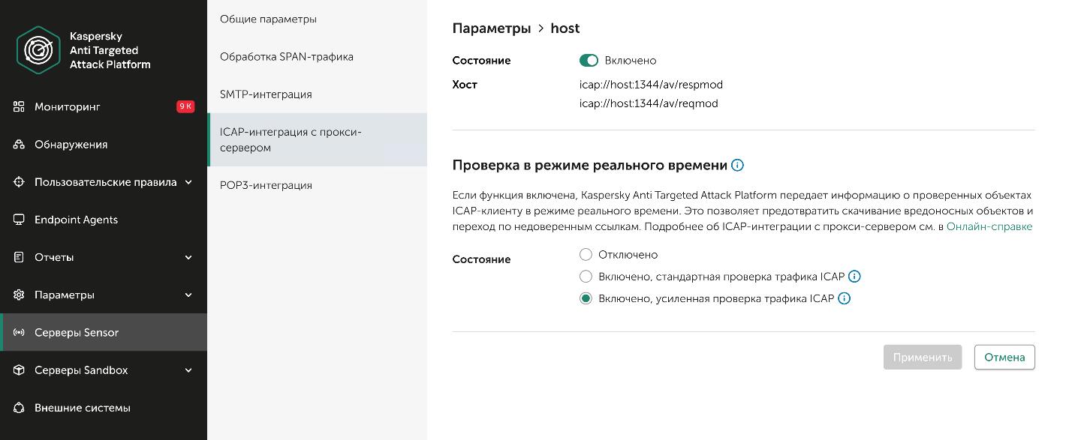Select the Отключено radio button
Viewport: 1075px width, 440px height.
tap(586, 255)
